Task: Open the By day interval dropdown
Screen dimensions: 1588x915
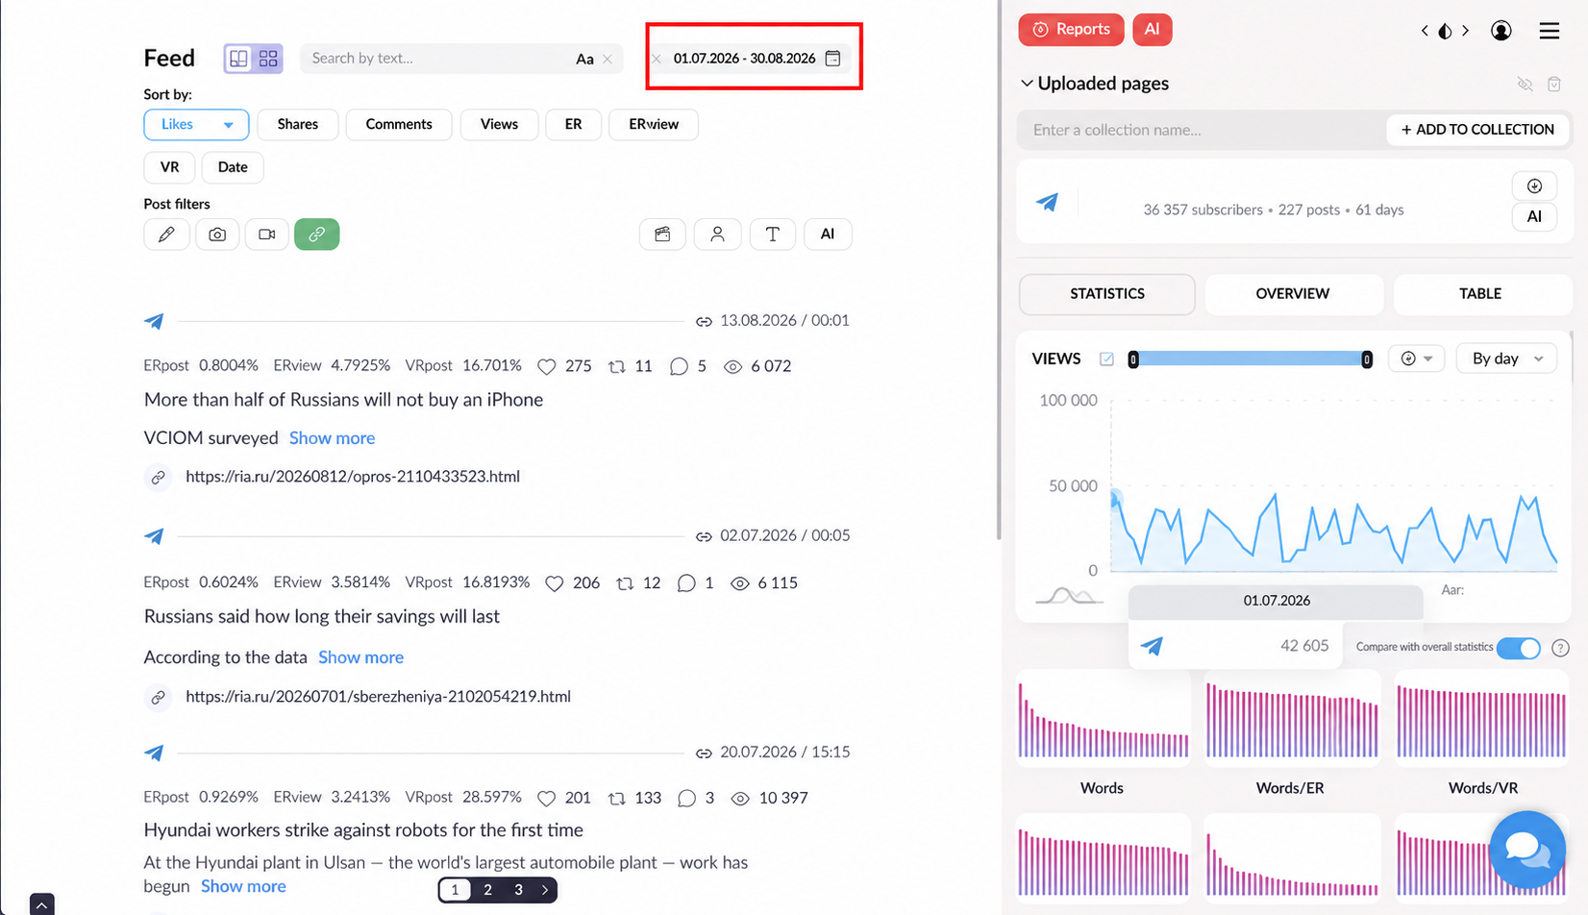Action: pos(1506,359)
